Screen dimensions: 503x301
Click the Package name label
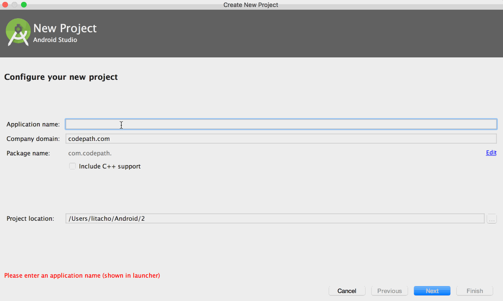(x=28, y=153)
